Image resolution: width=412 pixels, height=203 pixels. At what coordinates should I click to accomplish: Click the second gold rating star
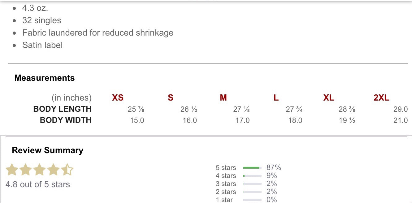pos(26,170)
